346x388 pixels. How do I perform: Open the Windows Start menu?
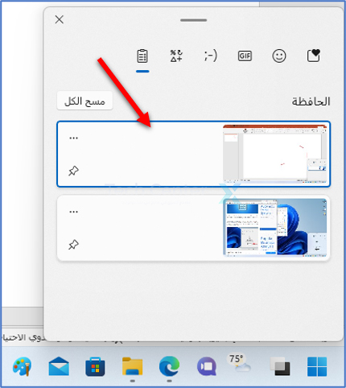(x=317, y=366)
